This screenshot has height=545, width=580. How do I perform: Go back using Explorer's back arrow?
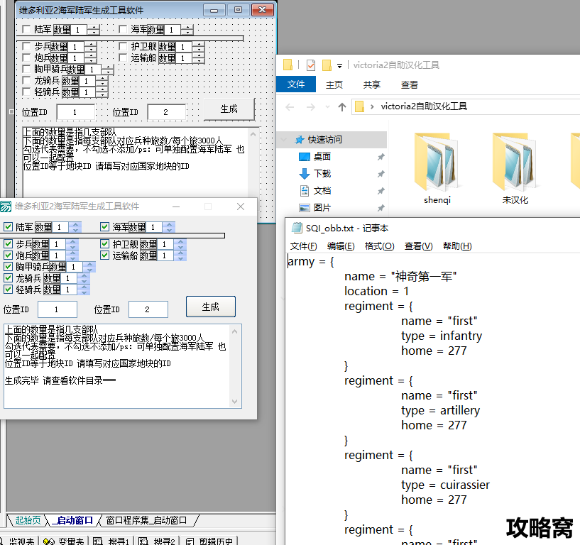[x=290, y=107]
